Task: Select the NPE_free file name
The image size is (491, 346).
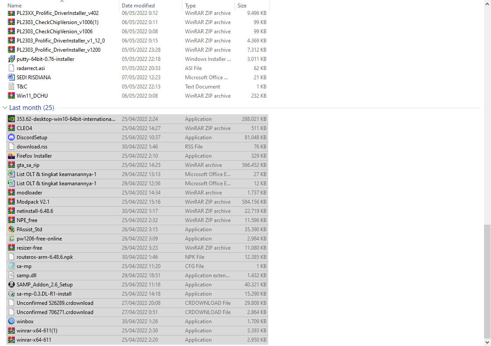Action: (x=27, y=220)
